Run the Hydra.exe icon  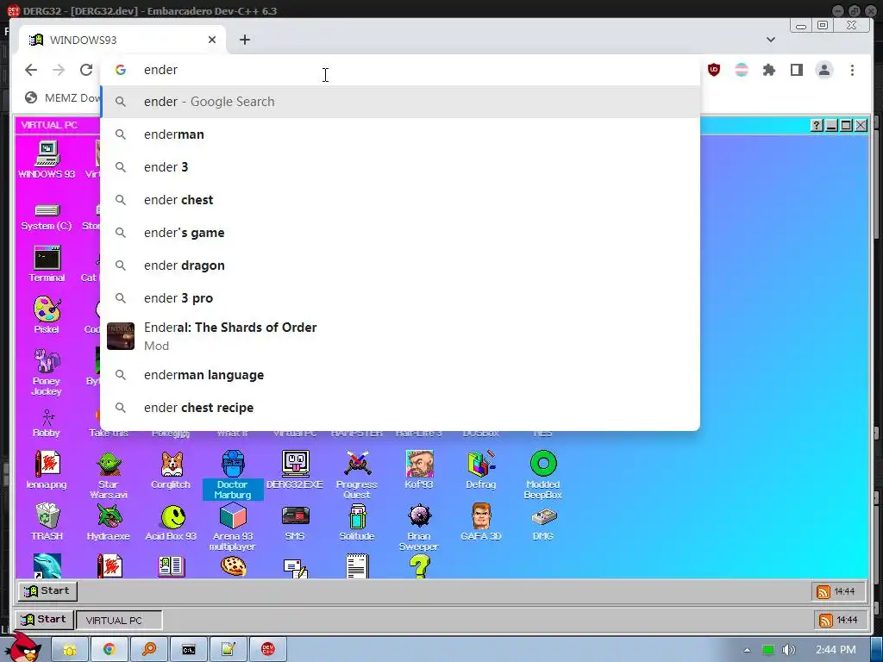click(109, 521)
